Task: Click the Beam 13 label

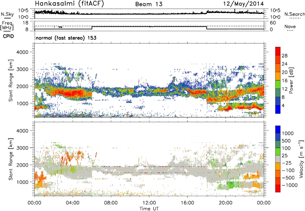Action: 149,4
